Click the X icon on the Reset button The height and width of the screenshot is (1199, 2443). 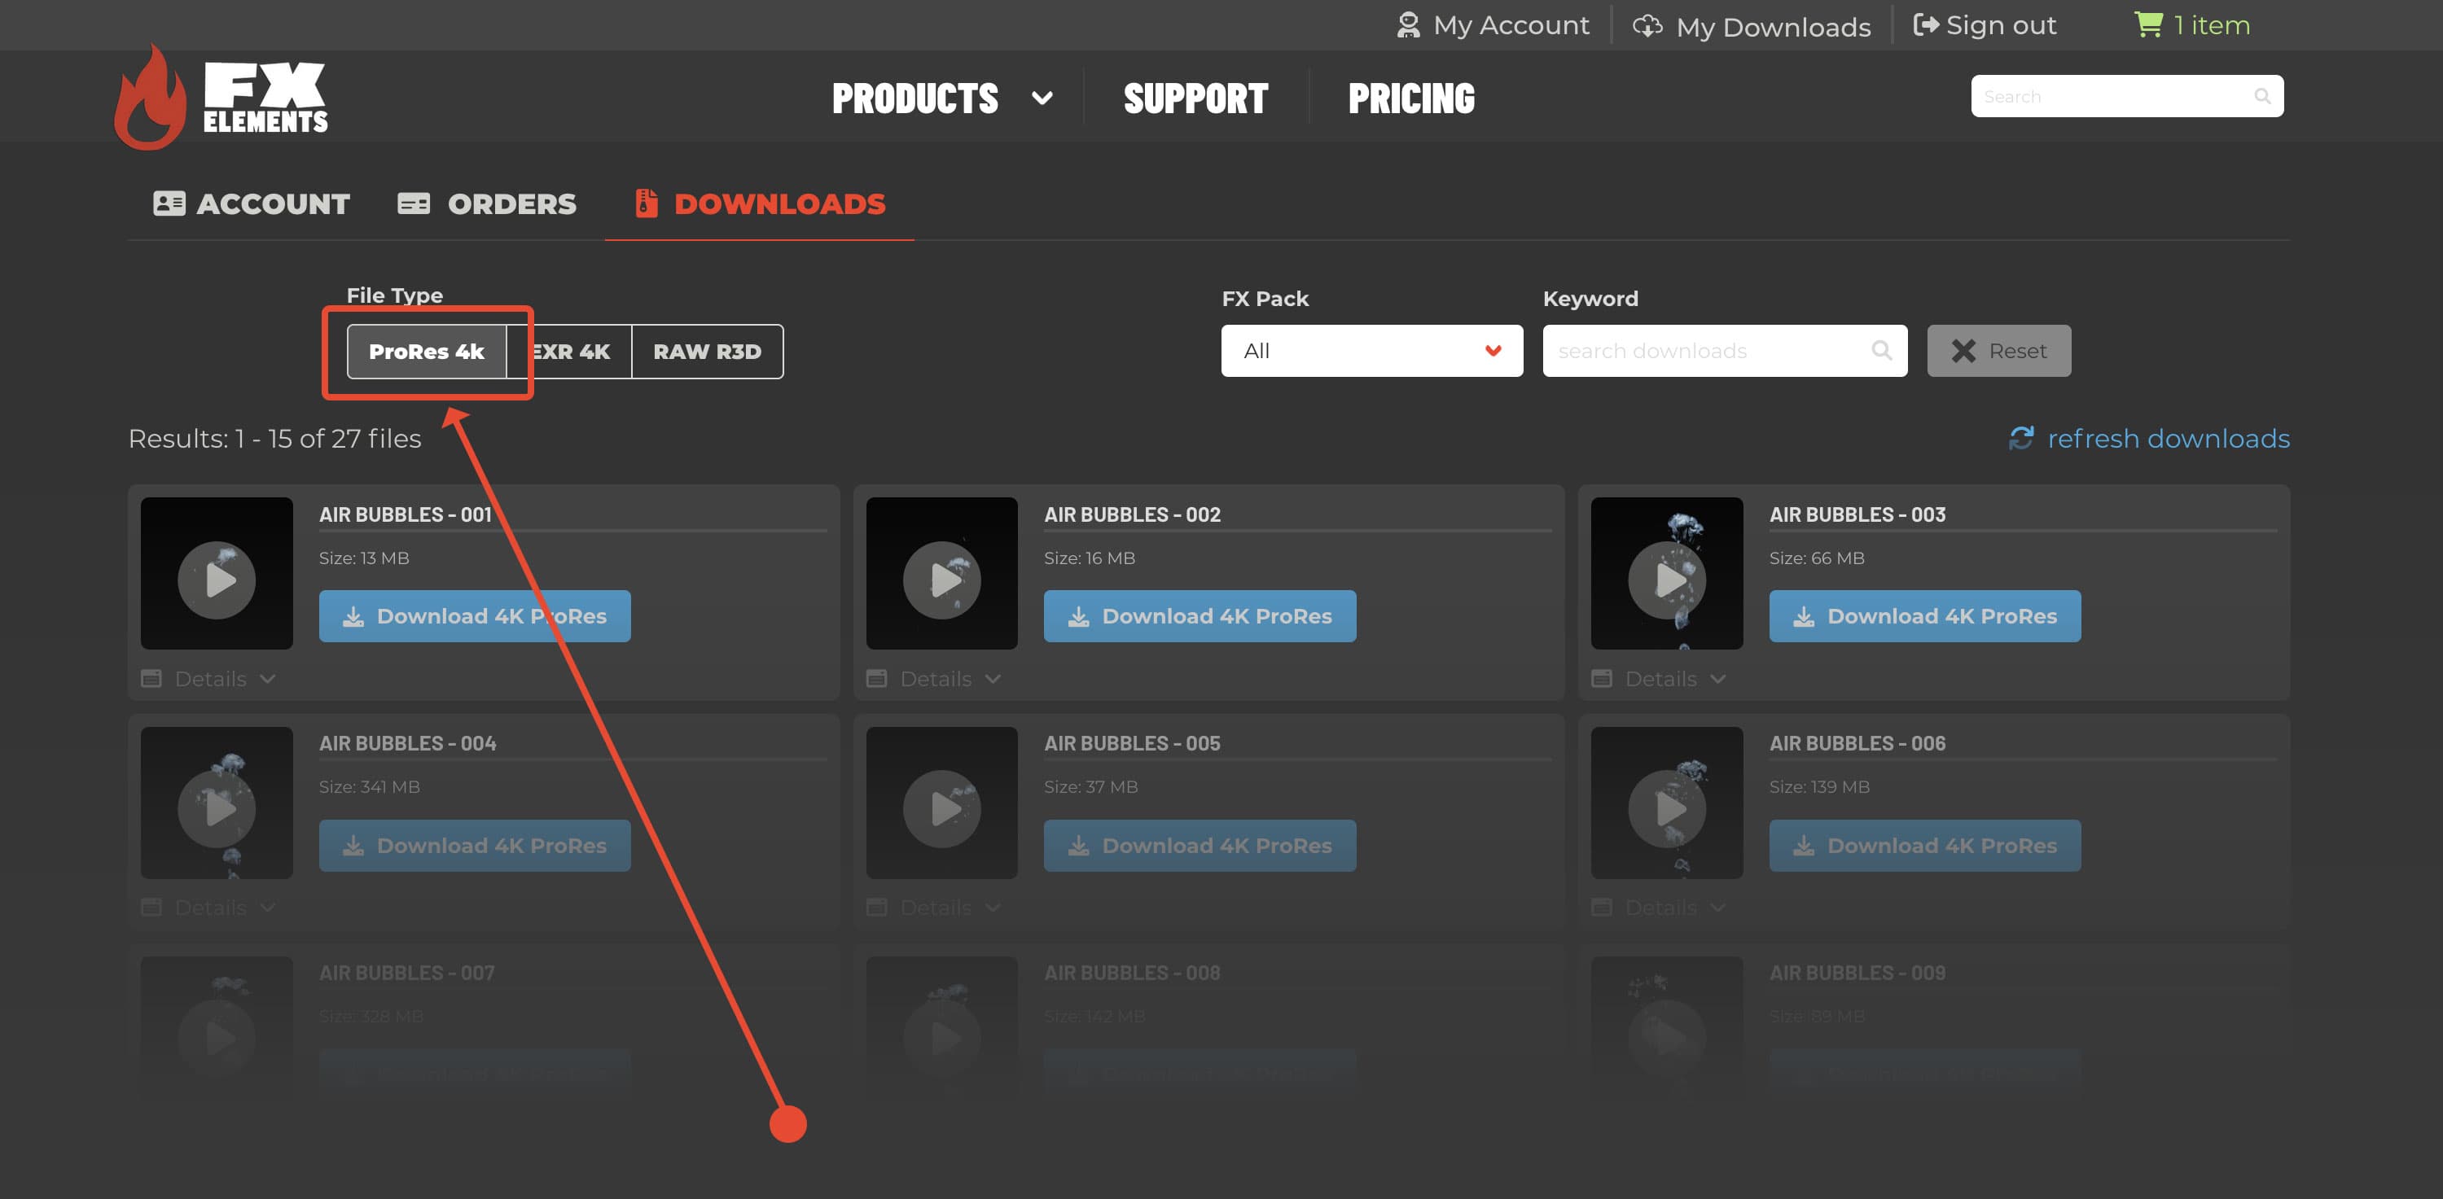click(x=1964, y=351)
